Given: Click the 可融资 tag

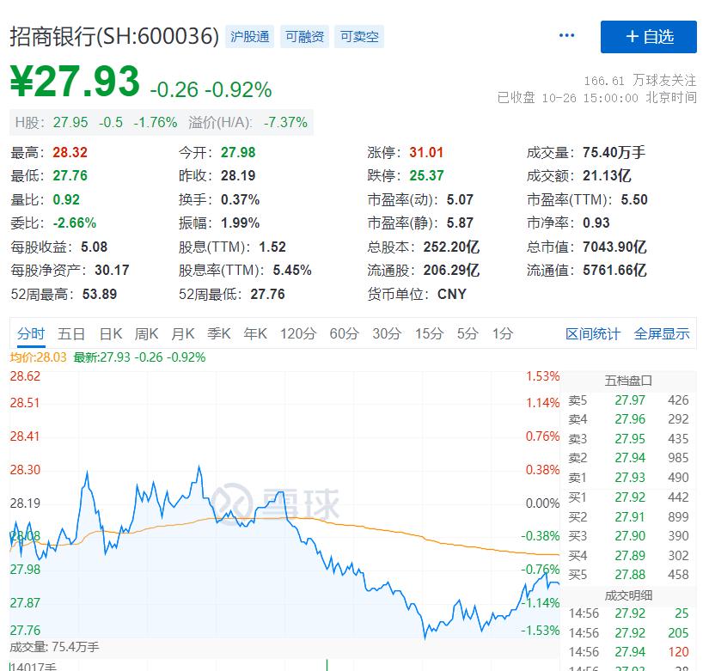Looking at the screenshot, I should pos(304,37).
